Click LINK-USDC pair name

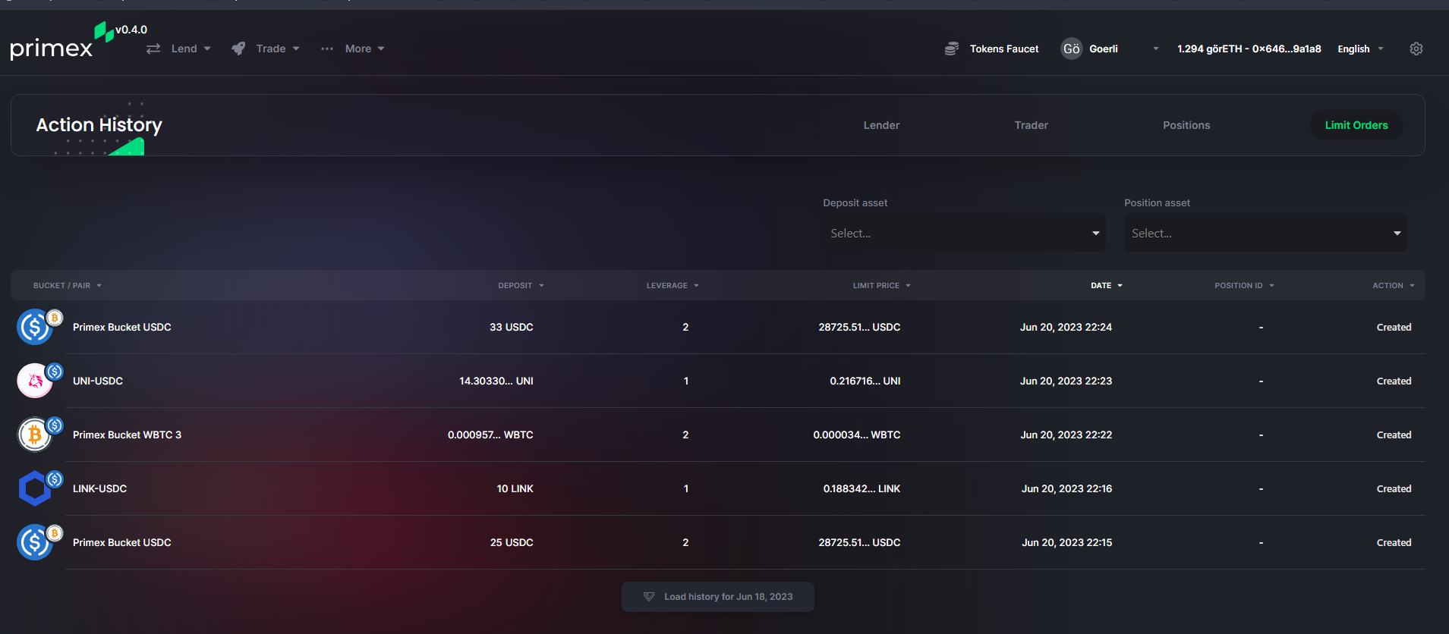(99, 488)
